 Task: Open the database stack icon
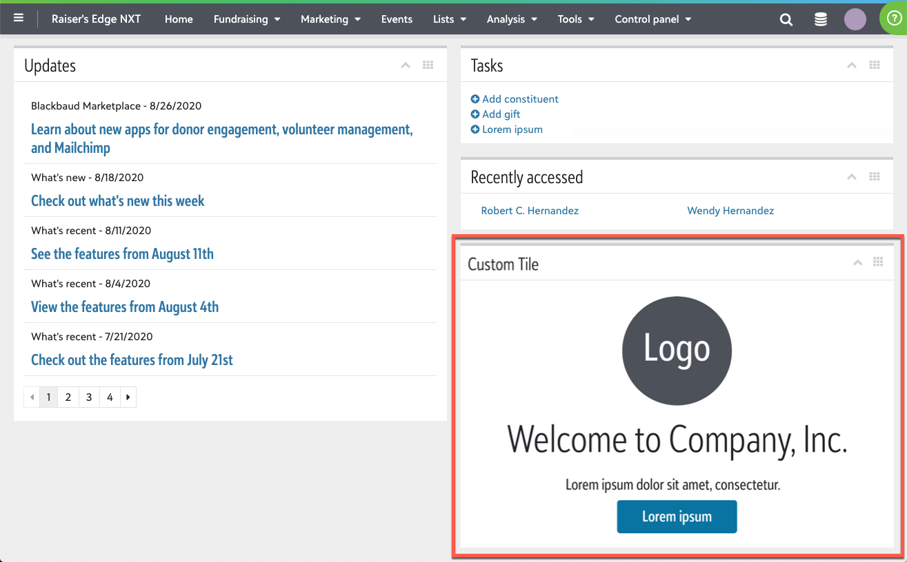820,19
